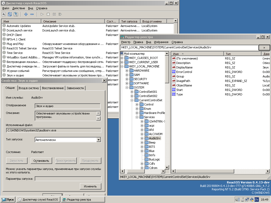The width and height of the screenshot is (271, 203).
Task: Click registry tree vertical scrollbar down arrow
Action: [167, 167]
